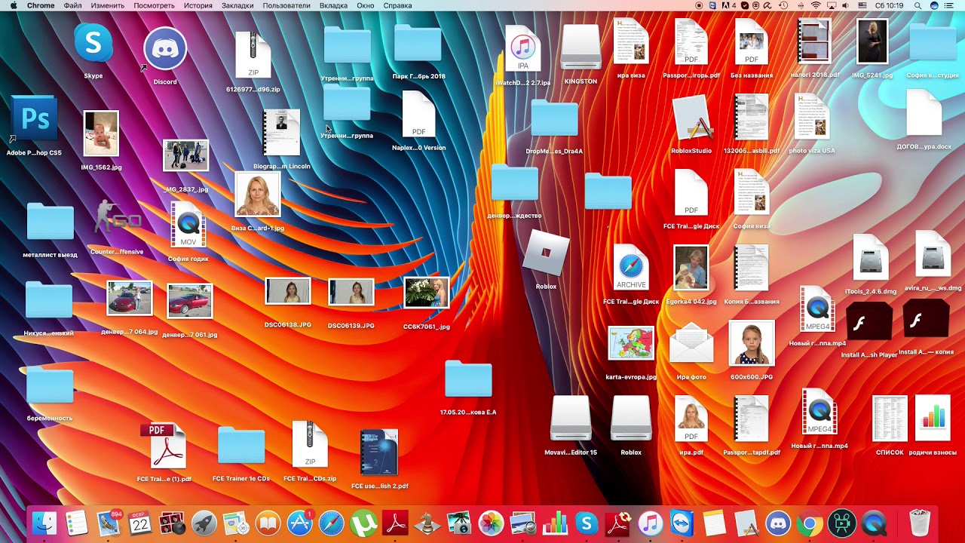Open the Закладки menu

(237, 5)
